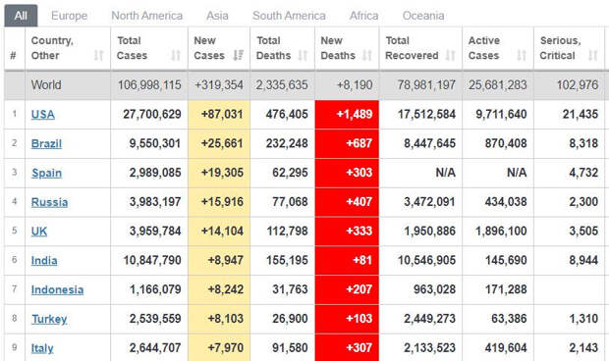Image resolution: width=609 pixels, height=361 pixels.
Task: Sort by the Country, Other sort arrows
Action: click(98, 56)
